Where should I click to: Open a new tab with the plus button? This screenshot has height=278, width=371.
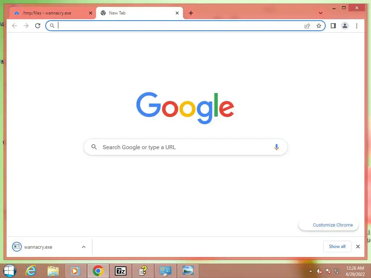pyautogui.click(x=191, y=13)
